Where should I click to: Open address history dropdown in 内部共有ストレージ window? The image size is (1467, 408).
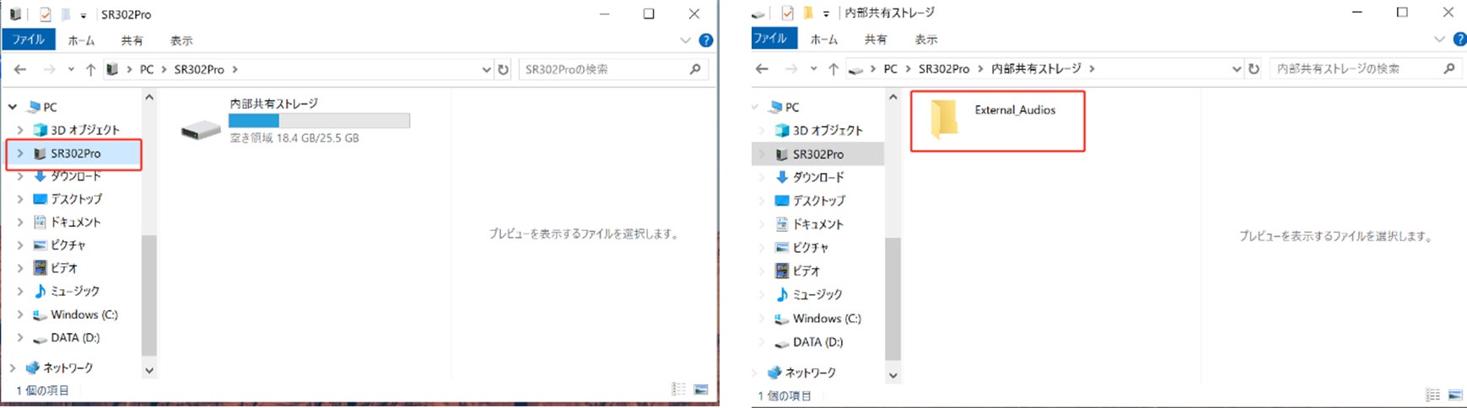click(1237, 68)
